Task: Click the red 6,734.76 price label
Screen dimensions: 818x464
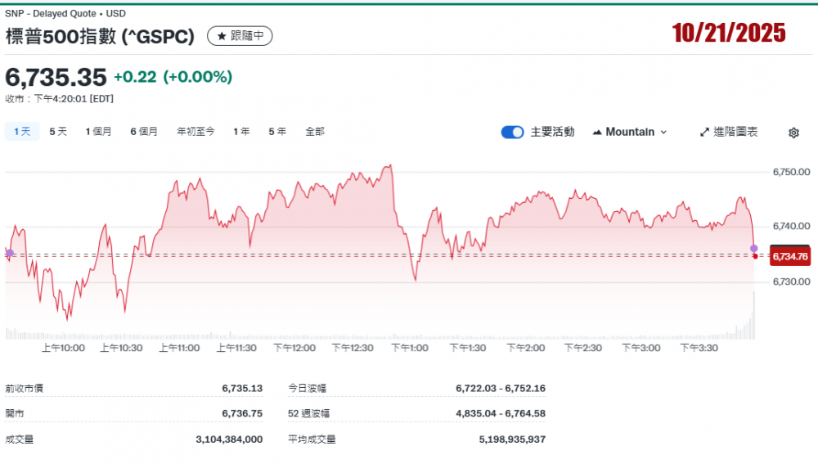Action: point(789,257)
